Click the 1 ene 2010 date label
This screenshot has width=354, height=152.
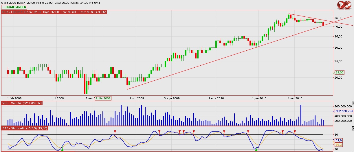217,98
